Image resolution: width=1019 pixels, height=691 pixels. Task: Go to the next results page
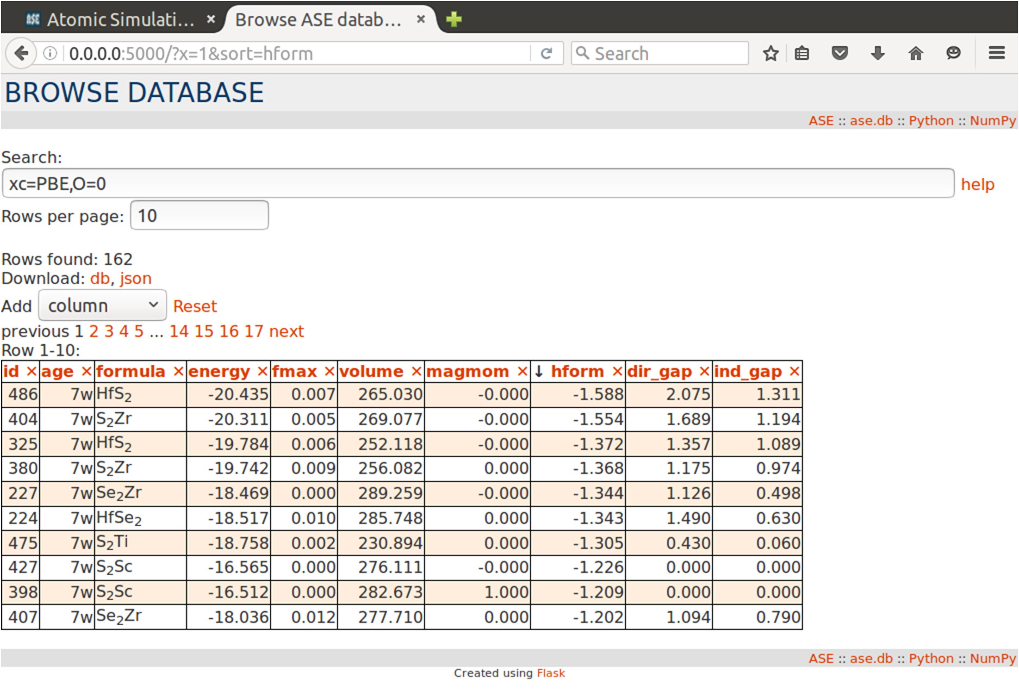pyautogui.click(x=286, y=331)
